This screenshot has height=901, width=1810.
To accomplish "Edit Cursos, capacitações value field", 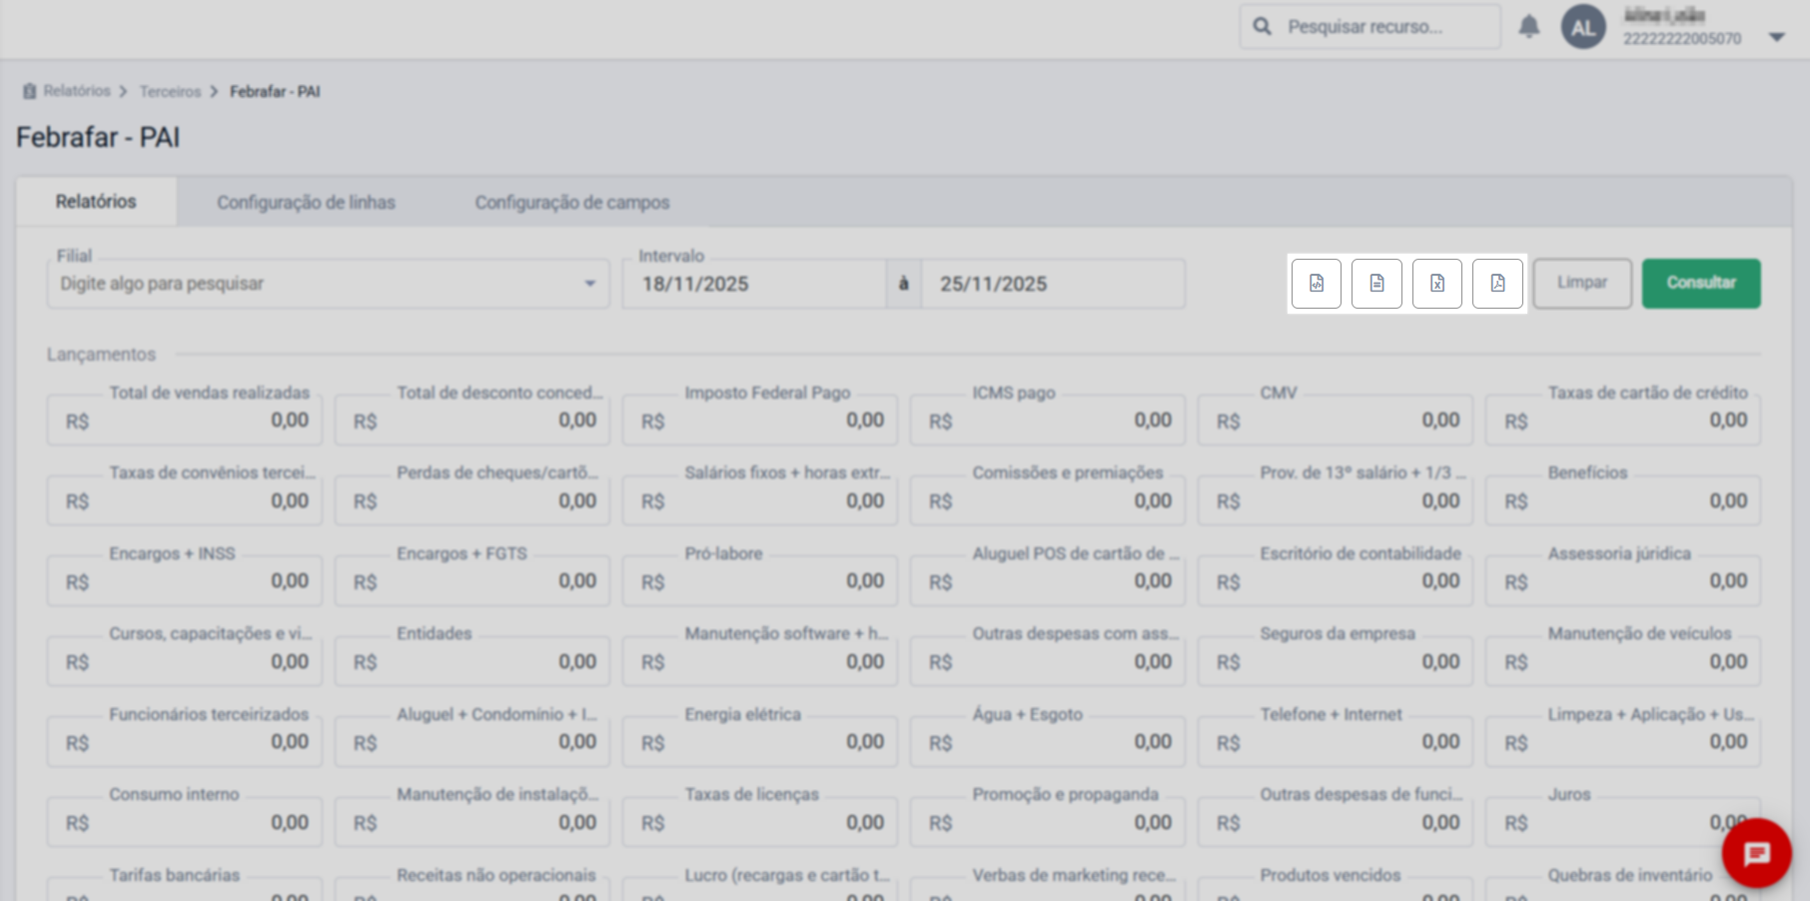I will (185, 662).
